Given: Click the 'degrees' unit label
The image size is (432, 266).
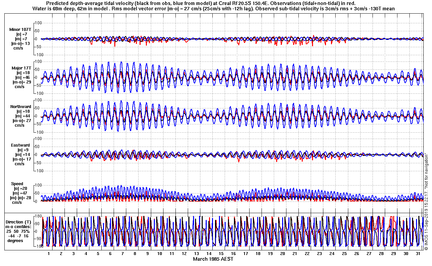Looking at the screenshot, I should click(x=15, y=240).
